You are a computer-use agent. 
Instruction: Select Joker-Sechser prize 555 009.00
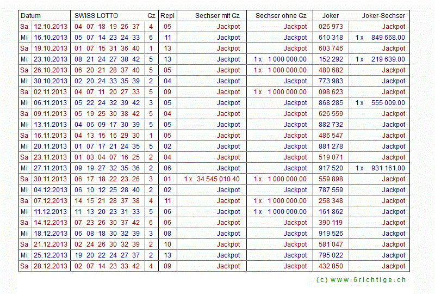click(x=388, y=103)
